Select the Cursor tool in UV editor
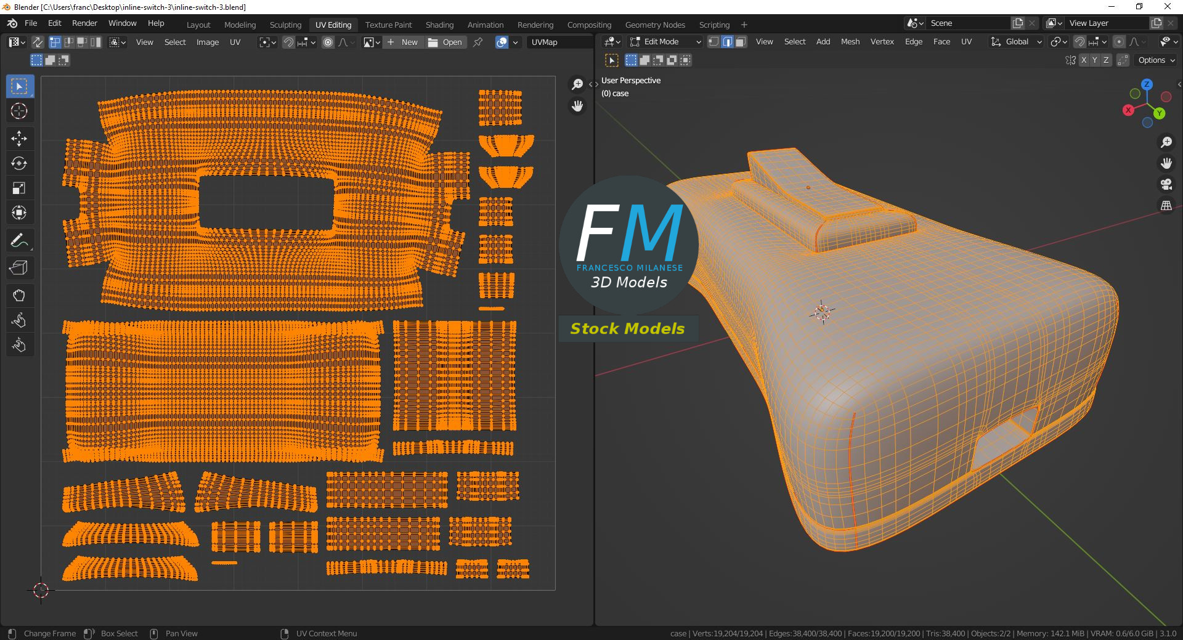Viewport: 1183px width, 640px height. [x=19, y=111]
